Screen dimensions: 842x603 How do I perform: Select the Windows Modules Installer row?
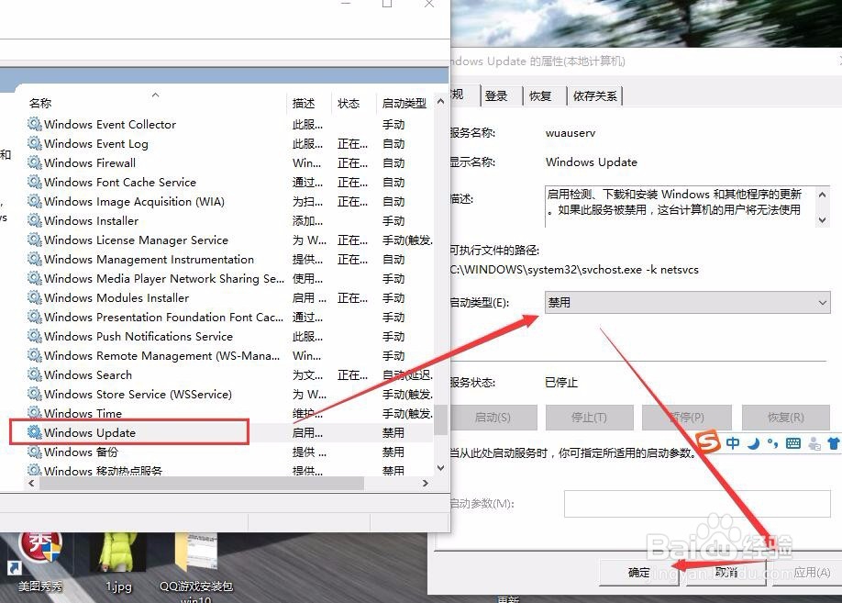coord(230,297)
